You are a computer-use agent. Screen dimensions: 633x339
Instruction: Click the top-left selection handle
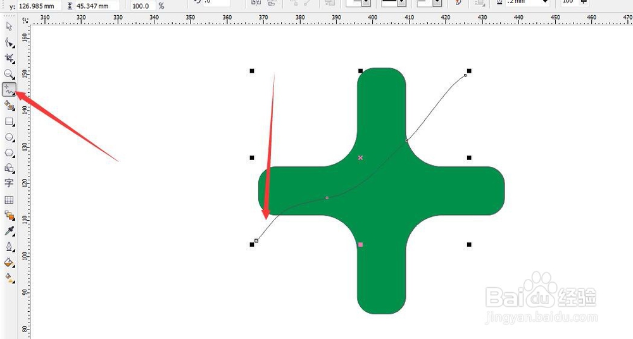[x=252, y=71]
